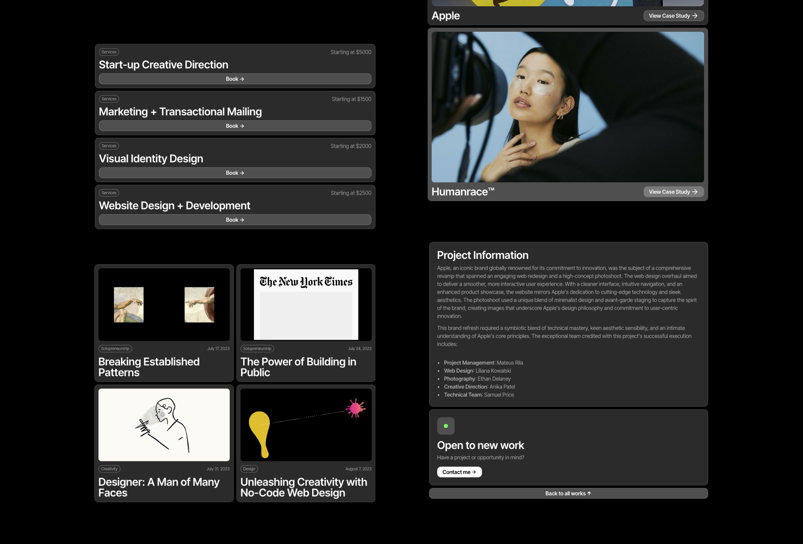803x544 pixels.
Task: Click the arrow inside the first Book button
Action: [242, 79]
